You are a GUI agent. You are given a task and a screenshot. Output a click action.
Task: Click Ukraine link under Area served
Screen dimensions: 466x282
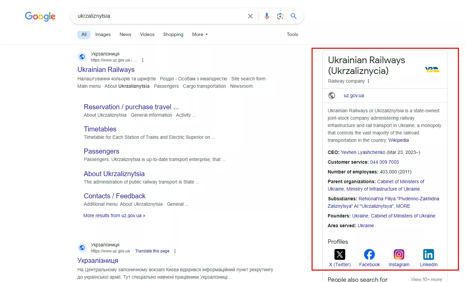(366, 226)
